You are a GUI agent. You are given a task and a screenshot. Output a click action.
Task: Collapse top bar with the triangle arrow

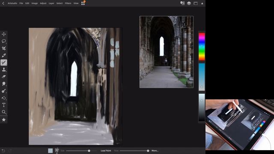[x=202, y=3]
